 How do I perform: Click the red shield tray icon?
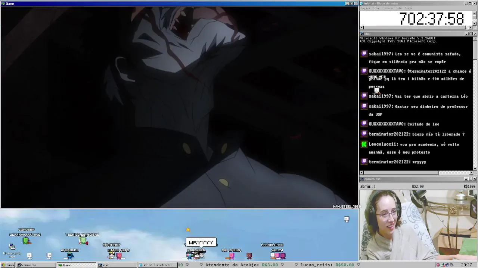pyautogui.click(x=438, y=265)
